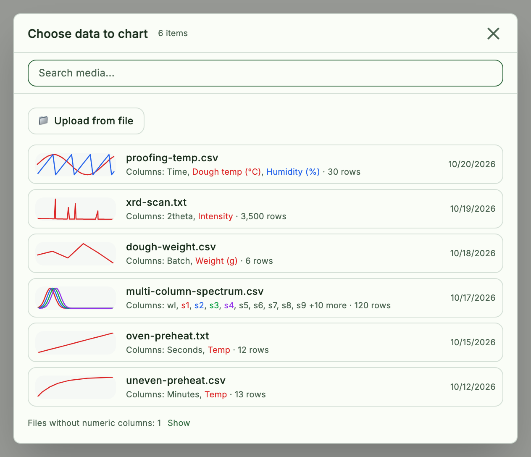Click the green s3 column label
This screenshot has width=531, height=457.
tap(214, 305)
